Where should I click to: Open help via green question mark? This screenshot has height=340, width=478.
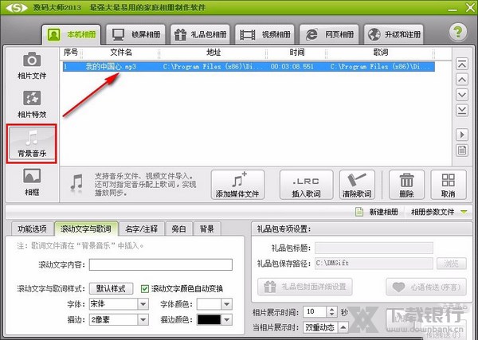click(x=456, y=33)
